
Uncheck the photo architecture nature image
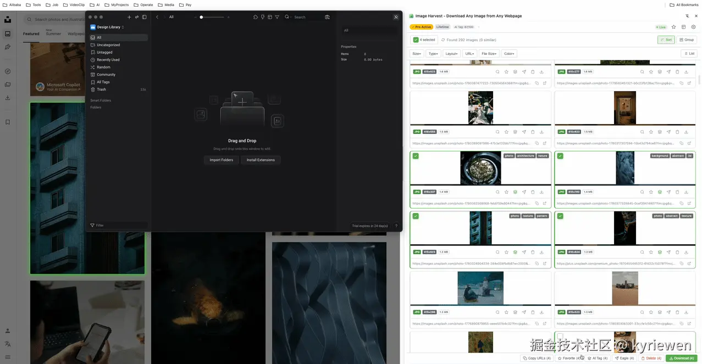click(x=416, y=156)
